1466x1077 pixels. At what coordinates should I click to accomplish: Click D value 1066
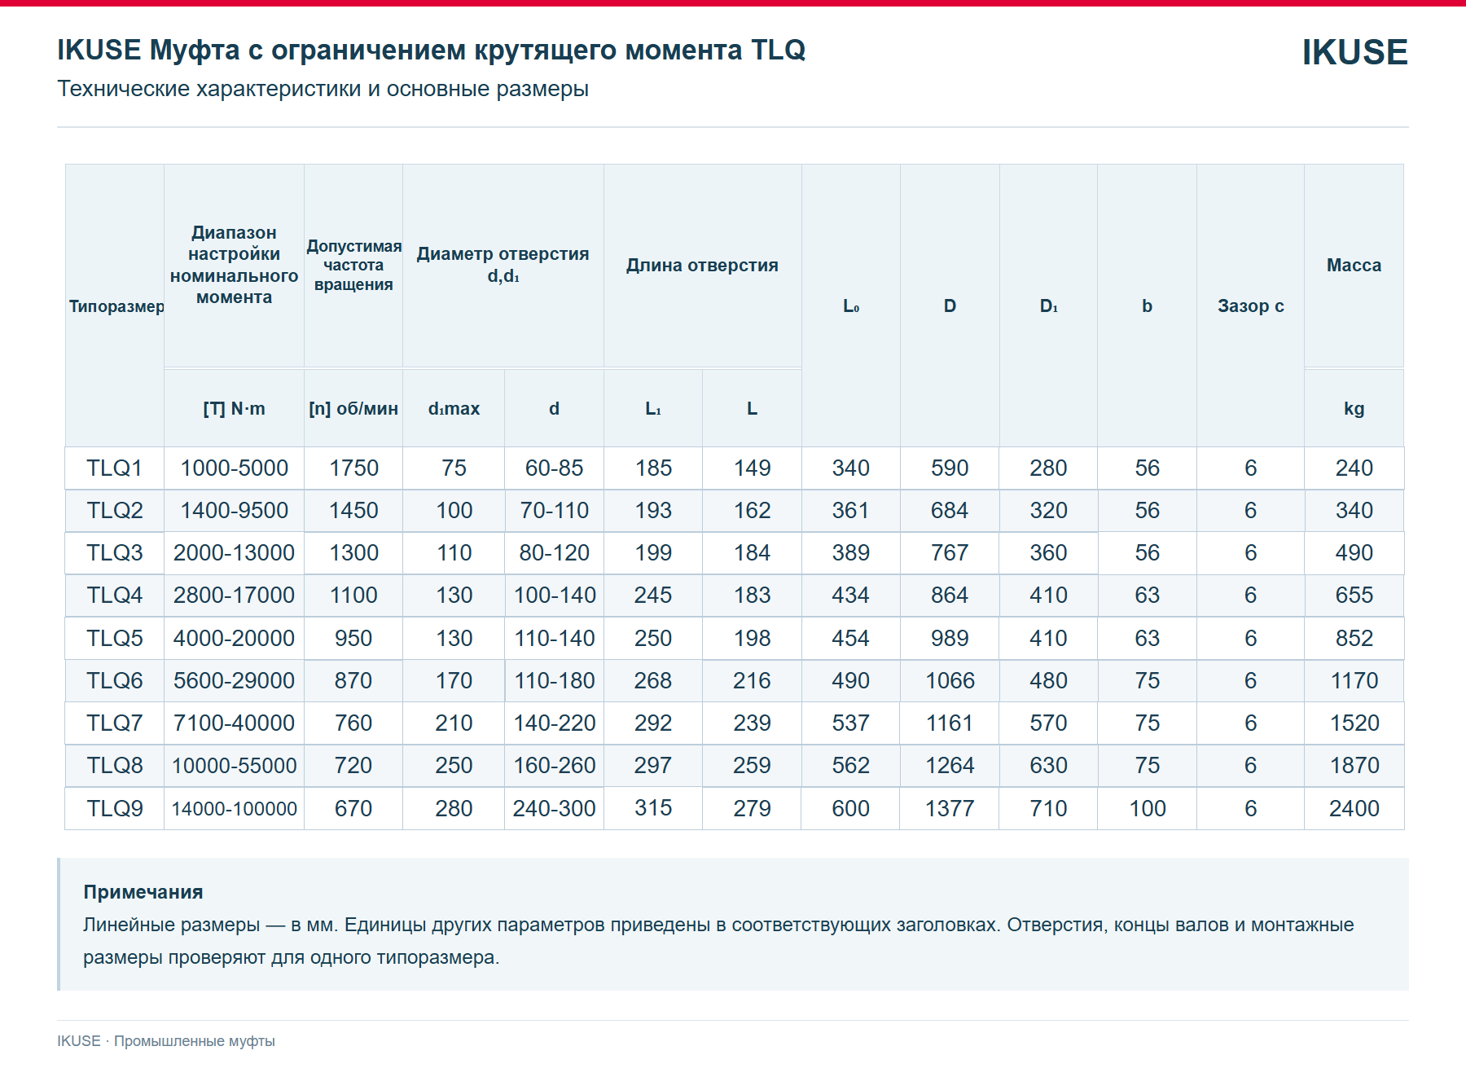click(950, 680)
